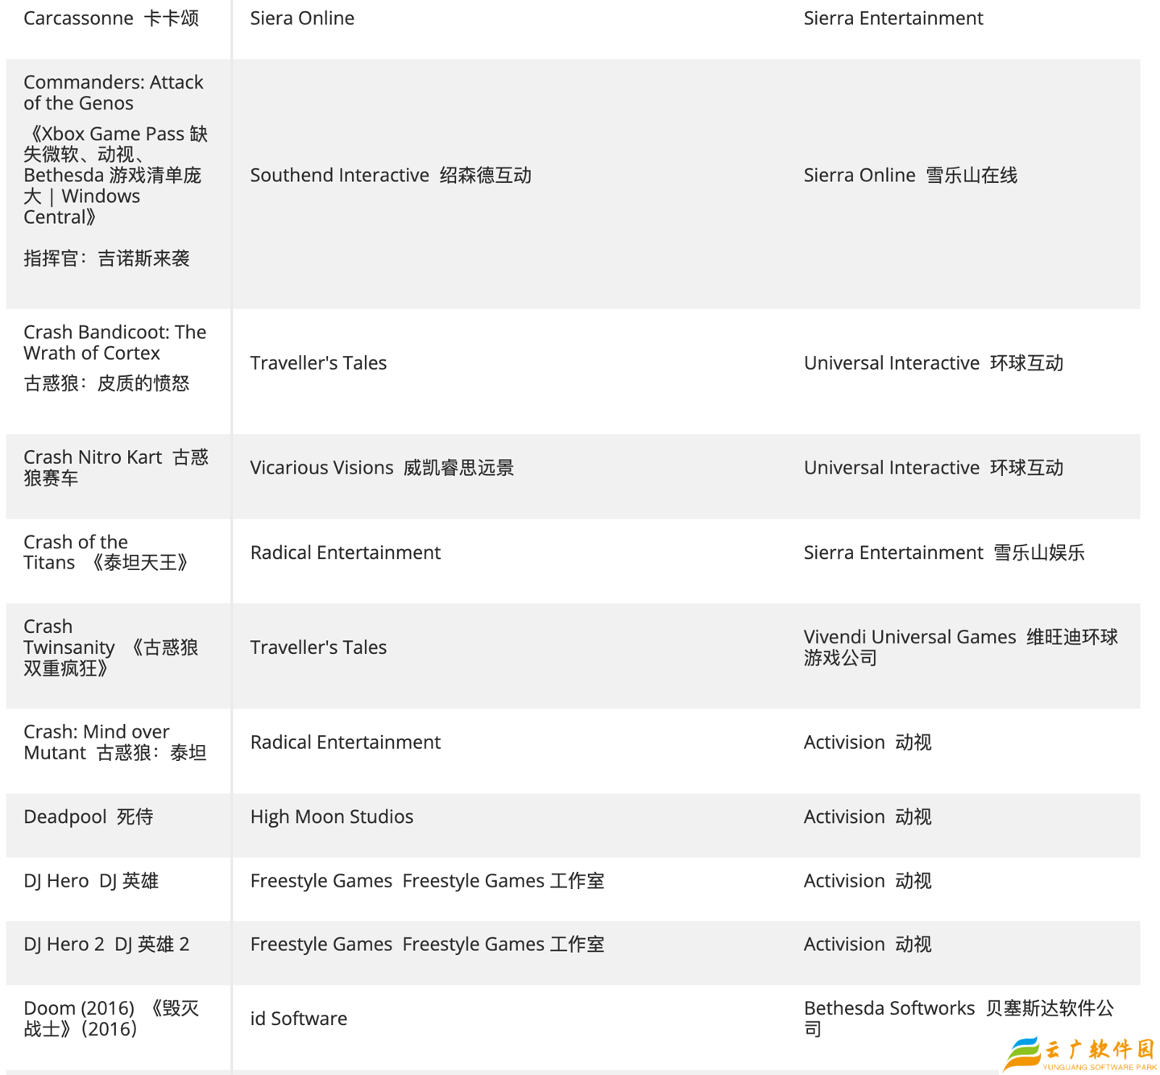The height and width of the screenshot is (1075, 1160).
Task: Click the Chinese title 指挥官：吉诺斯来袭
Action: [106, 258]
